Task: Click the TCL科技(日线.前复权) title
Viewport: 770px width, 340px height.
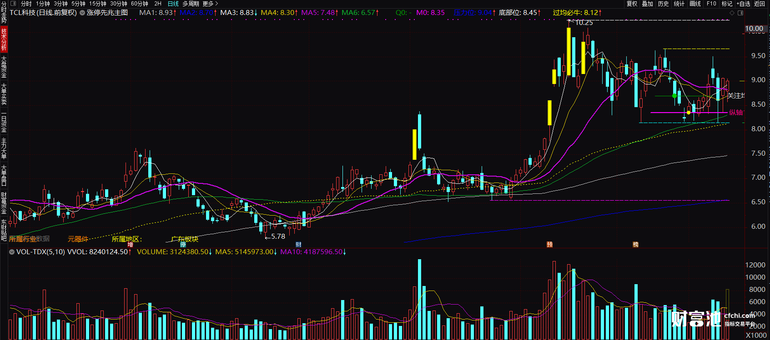Action: [x=43, y=13]
